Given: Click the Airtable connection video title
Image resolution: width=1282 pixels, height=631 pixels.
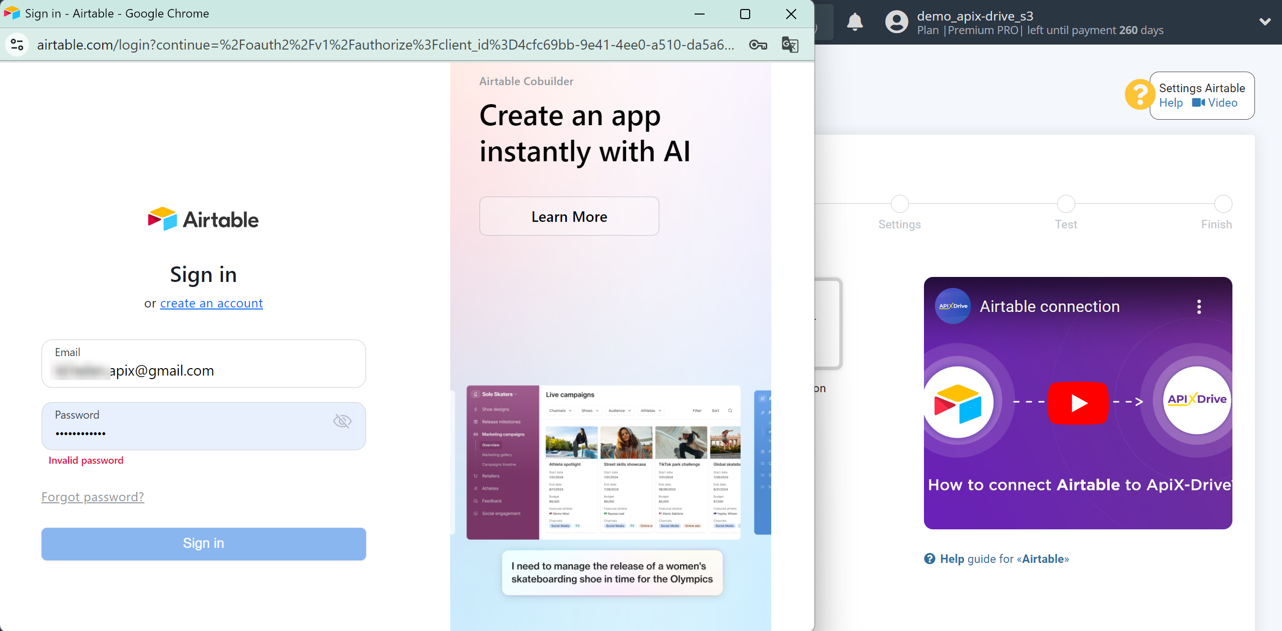Looking at the screenshot, I should [x=1050, y=306].
